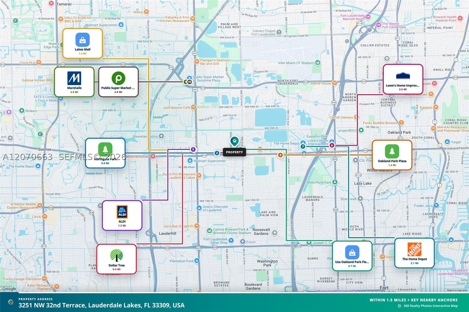The image size is (469, 312).
Task: Click the black PROPERTY label
Action: pyautogui.click(x=234, y=152)
